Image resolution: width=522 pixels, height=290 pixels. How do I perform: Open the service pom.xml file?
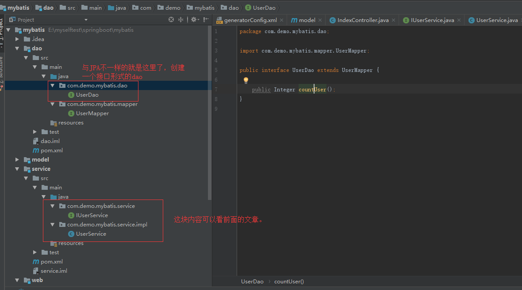[48, 262]
